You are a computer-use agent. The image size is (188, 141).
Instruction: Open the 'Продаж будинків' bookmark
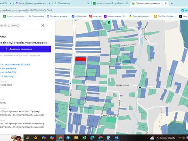point(140,16)
